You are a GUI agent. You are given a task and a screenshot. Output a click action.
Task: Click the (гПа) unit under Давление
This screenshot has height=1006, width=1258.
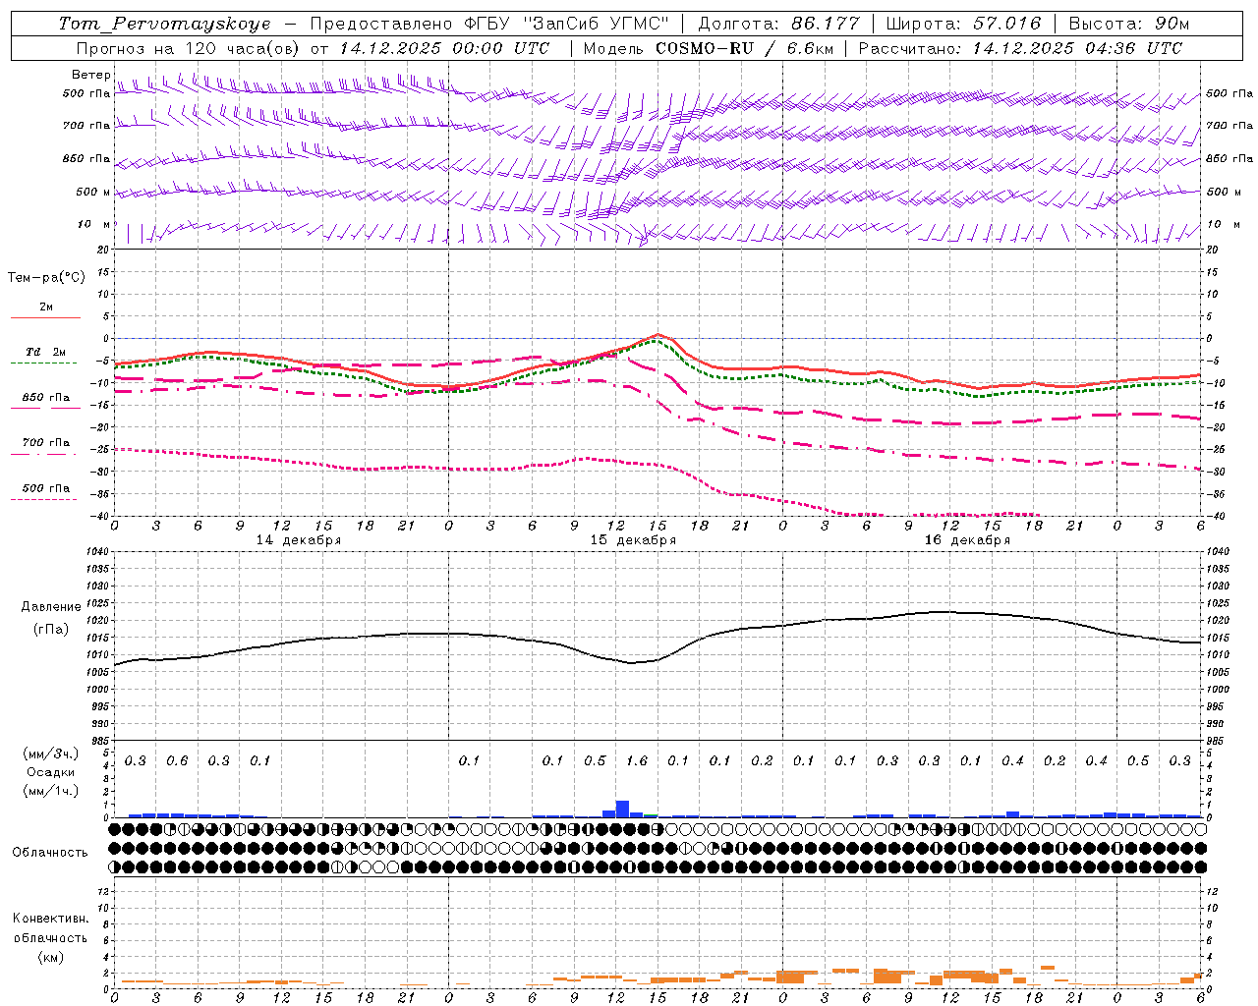point(51,629)
